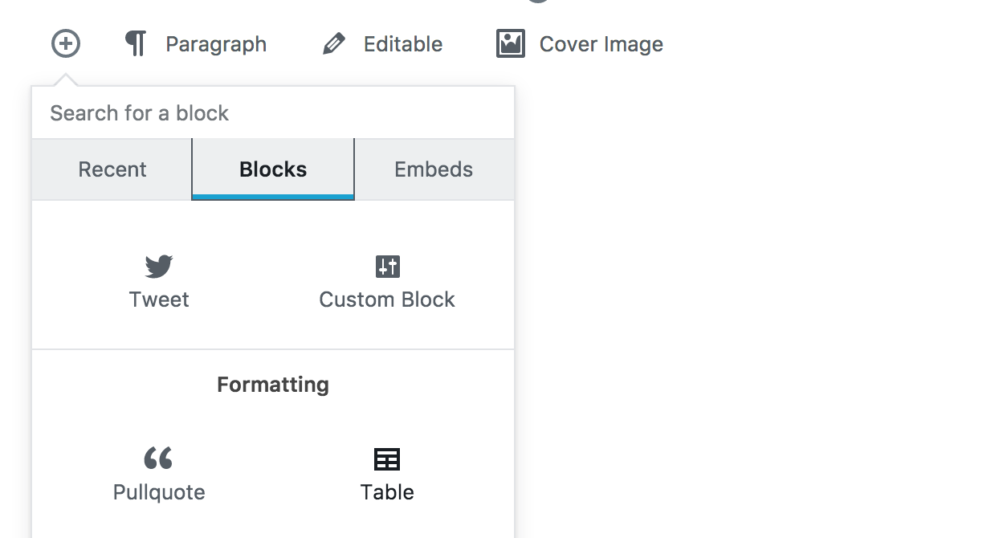
Task: Select the Custom Block label text
Action: [x=387, y=300]
